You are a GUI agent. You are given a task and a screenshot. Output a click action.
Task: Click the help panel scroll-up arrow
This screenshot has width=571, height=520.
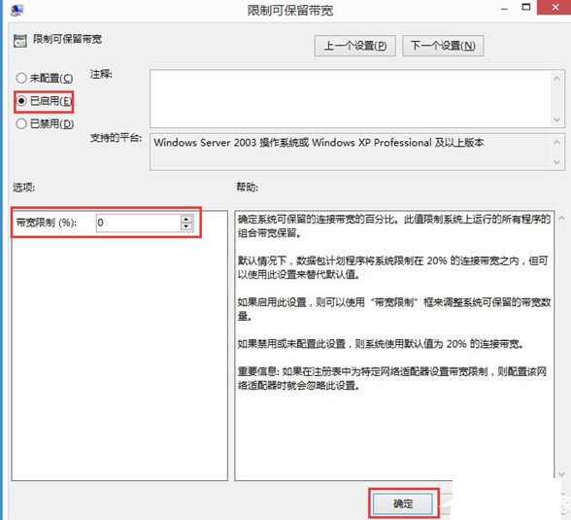(561, 219)
